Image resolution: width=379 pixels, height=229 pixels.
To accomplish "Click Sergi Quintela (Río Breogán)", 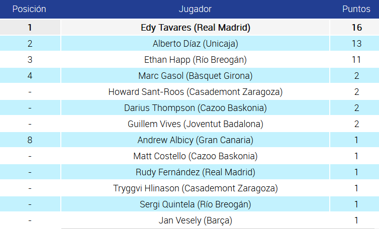I will [195, 204].
